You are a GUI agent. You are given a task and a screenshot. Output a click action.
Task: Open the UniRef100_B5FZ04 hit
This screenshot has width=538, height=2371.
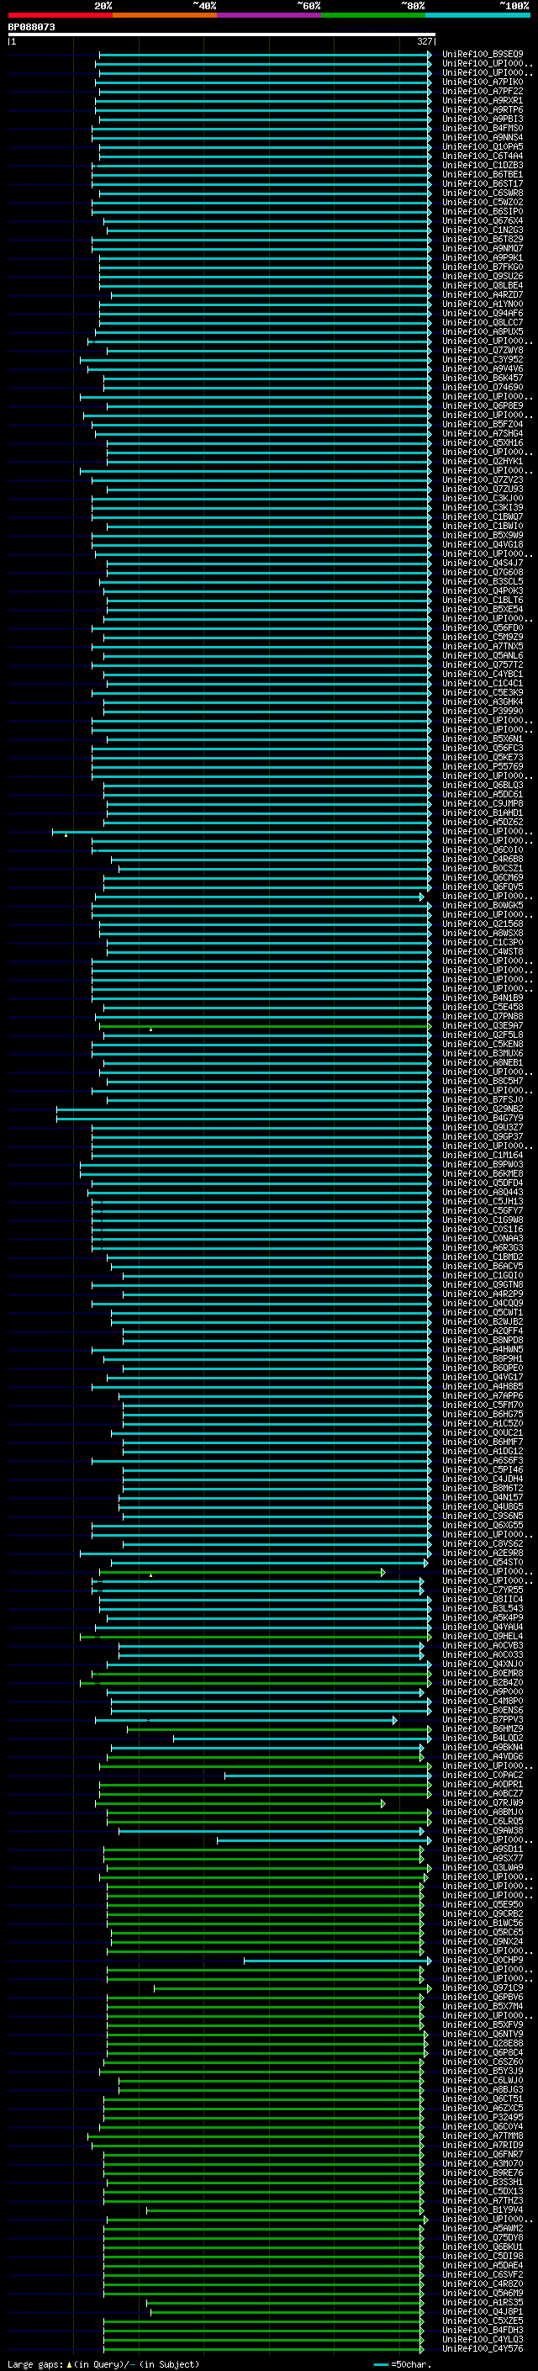coord(483,424)
